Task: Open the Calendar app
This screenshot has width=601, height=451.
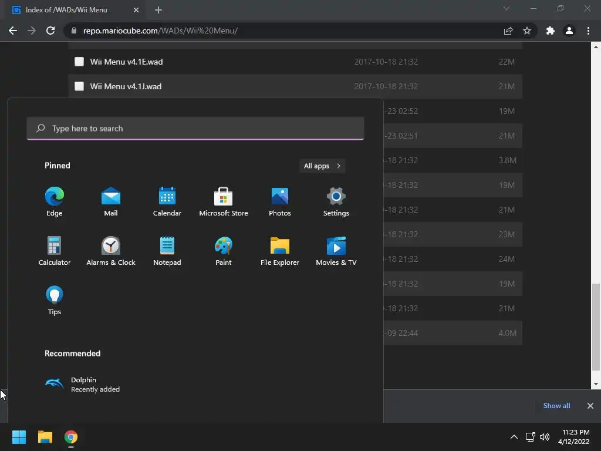Action: point(167,202)
